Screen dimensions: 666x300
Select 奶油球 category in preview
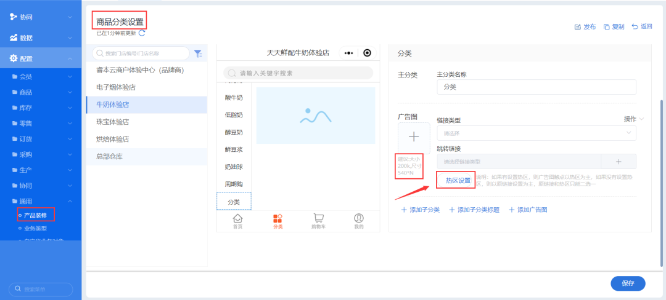(x=234, y=167)
